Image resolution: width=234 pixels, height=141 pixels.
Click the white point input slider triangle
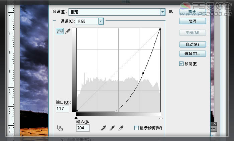click(161, 117)
